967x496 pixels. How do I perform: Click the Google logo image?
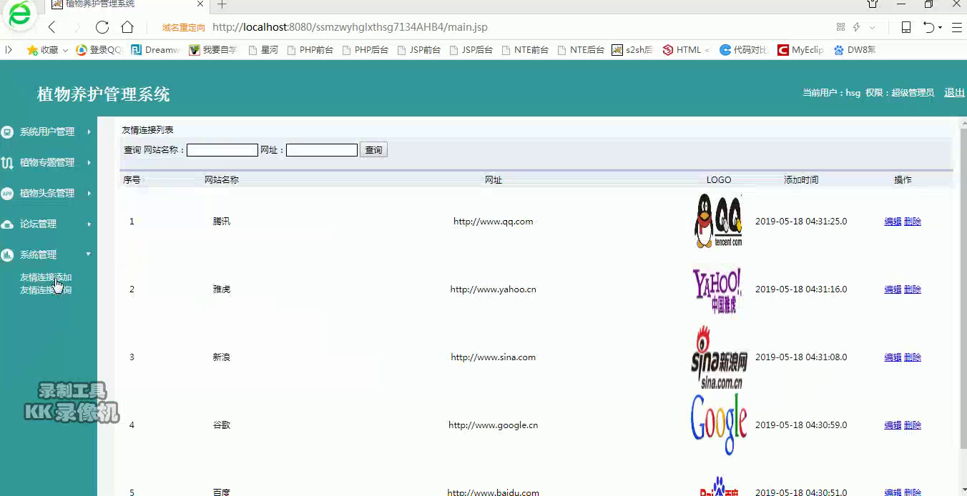pos(719,425)
